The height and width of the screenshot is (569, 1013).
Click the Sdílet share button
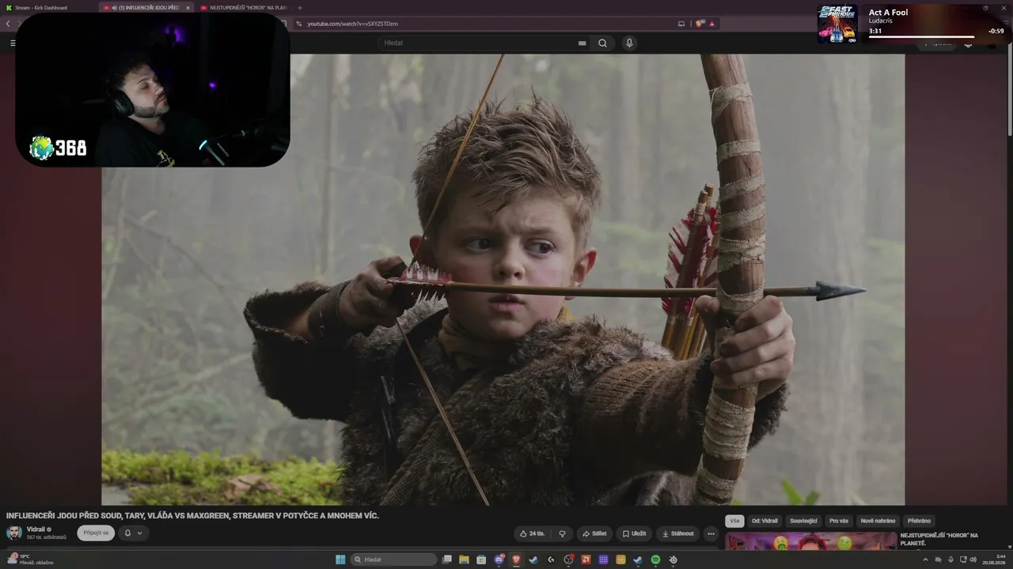594,533
